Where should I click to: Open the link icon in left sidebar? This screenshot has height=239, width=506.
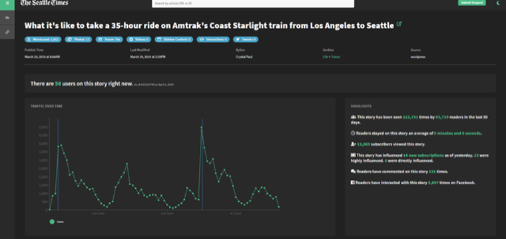coord(7,32)
